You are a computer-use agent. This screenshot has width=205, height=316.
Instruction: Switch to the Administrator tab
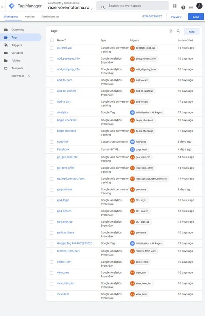point(50,17)
